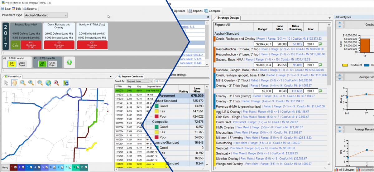Screen dimensions: 374x172
Task: Select the Pike River Rd segment row
Action: point(139,91)
